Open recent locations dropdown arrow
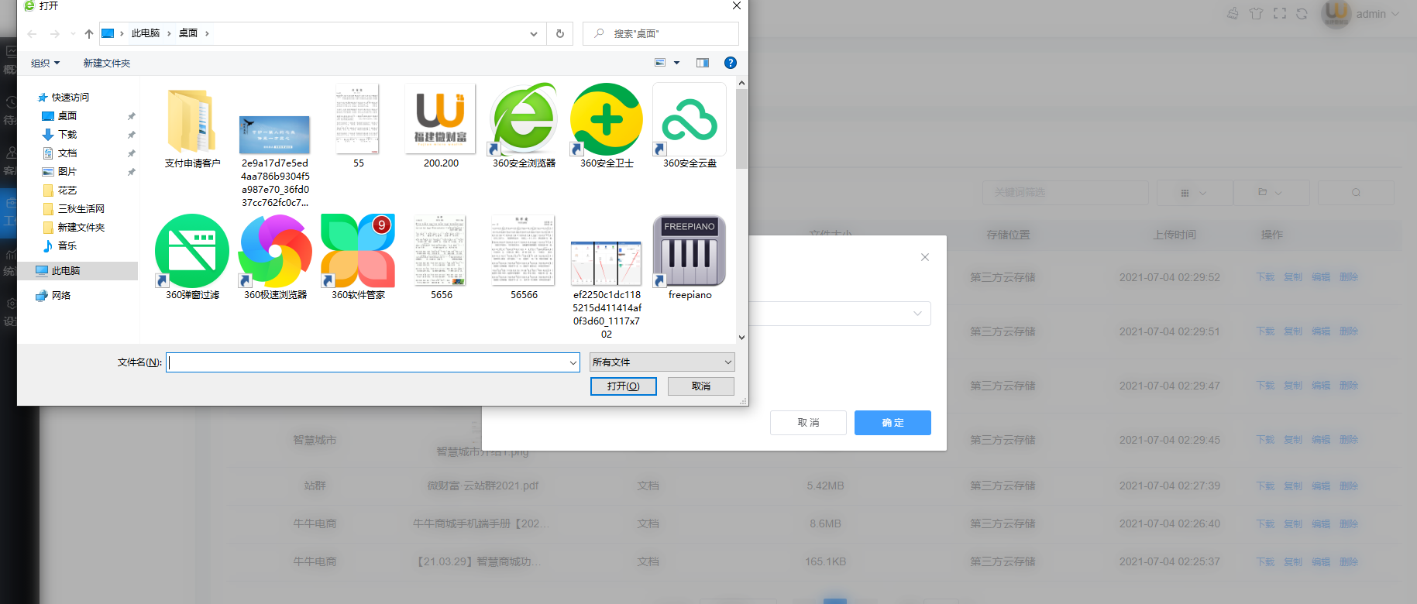 point(73,33)
